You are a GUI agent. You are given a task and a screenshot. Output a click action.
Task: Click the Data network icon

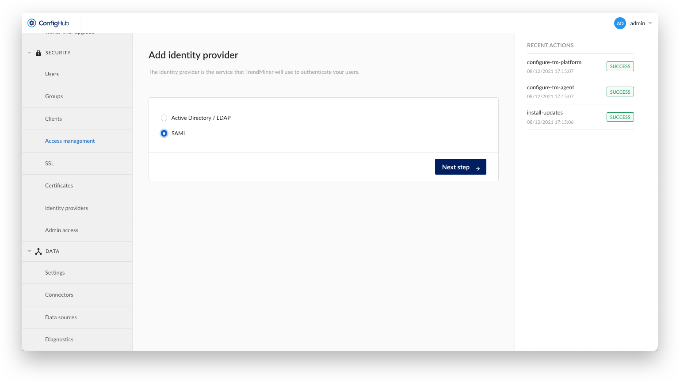coord(38,252)
